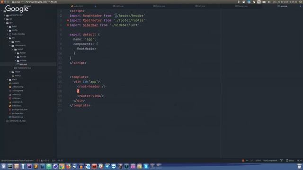Screen dimensions: 303x170
Task: Open package-lock.json file
Action: pyautogui.click(x=19, y=110)
